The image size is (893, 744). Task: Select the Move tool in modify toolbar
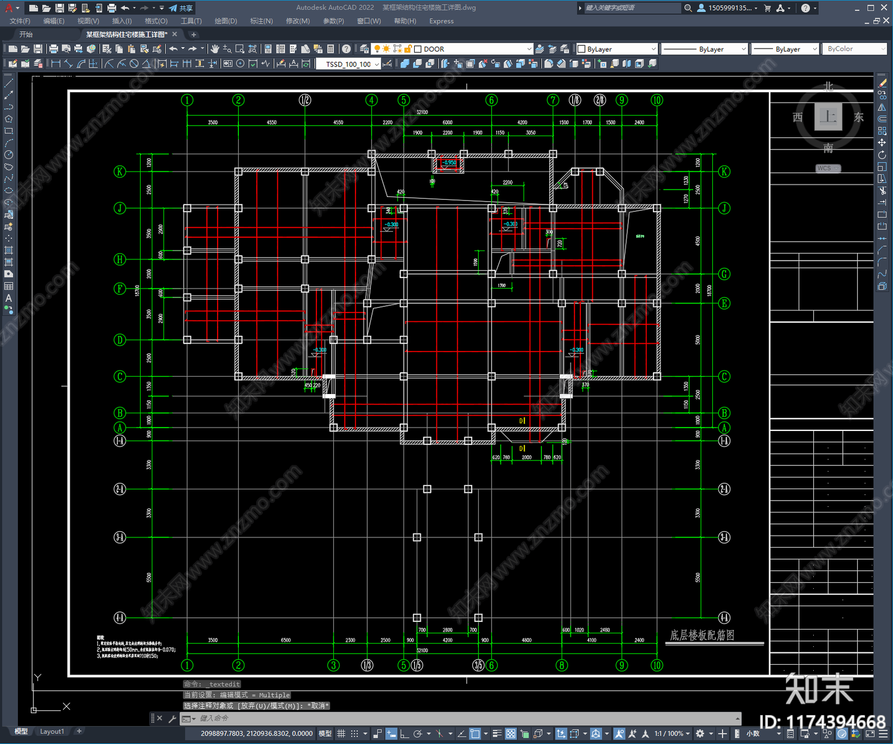tap(882, 143)
